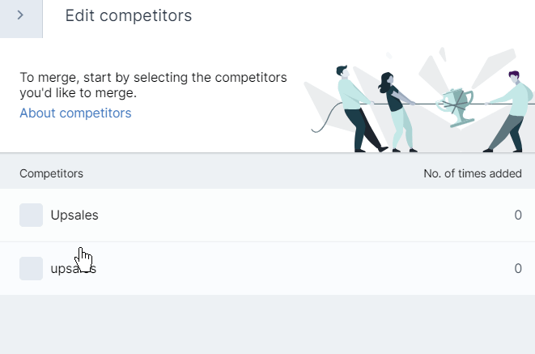
Task: Click the purple-haired person in illustration
Action: click(x=509, y=111)
